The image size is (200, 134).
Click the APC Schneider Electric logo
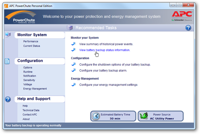[x=181, y=16]
